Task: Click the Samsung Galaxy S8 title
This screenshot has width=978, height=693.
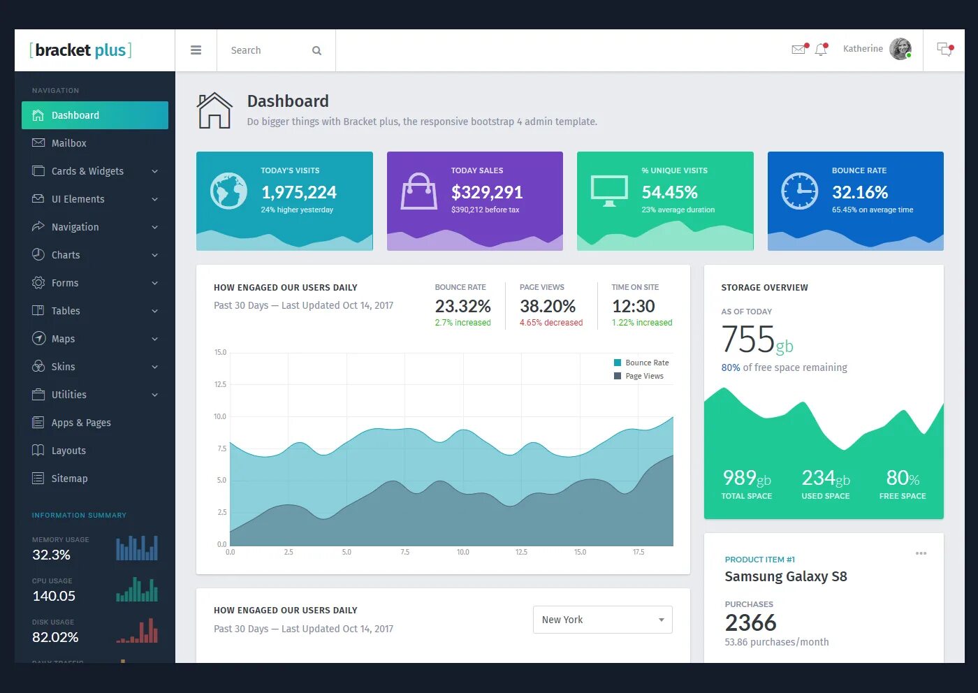Action: click(786, 576)
